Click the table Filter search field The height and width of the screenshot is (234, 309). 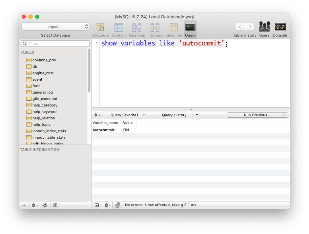(55, 44)
